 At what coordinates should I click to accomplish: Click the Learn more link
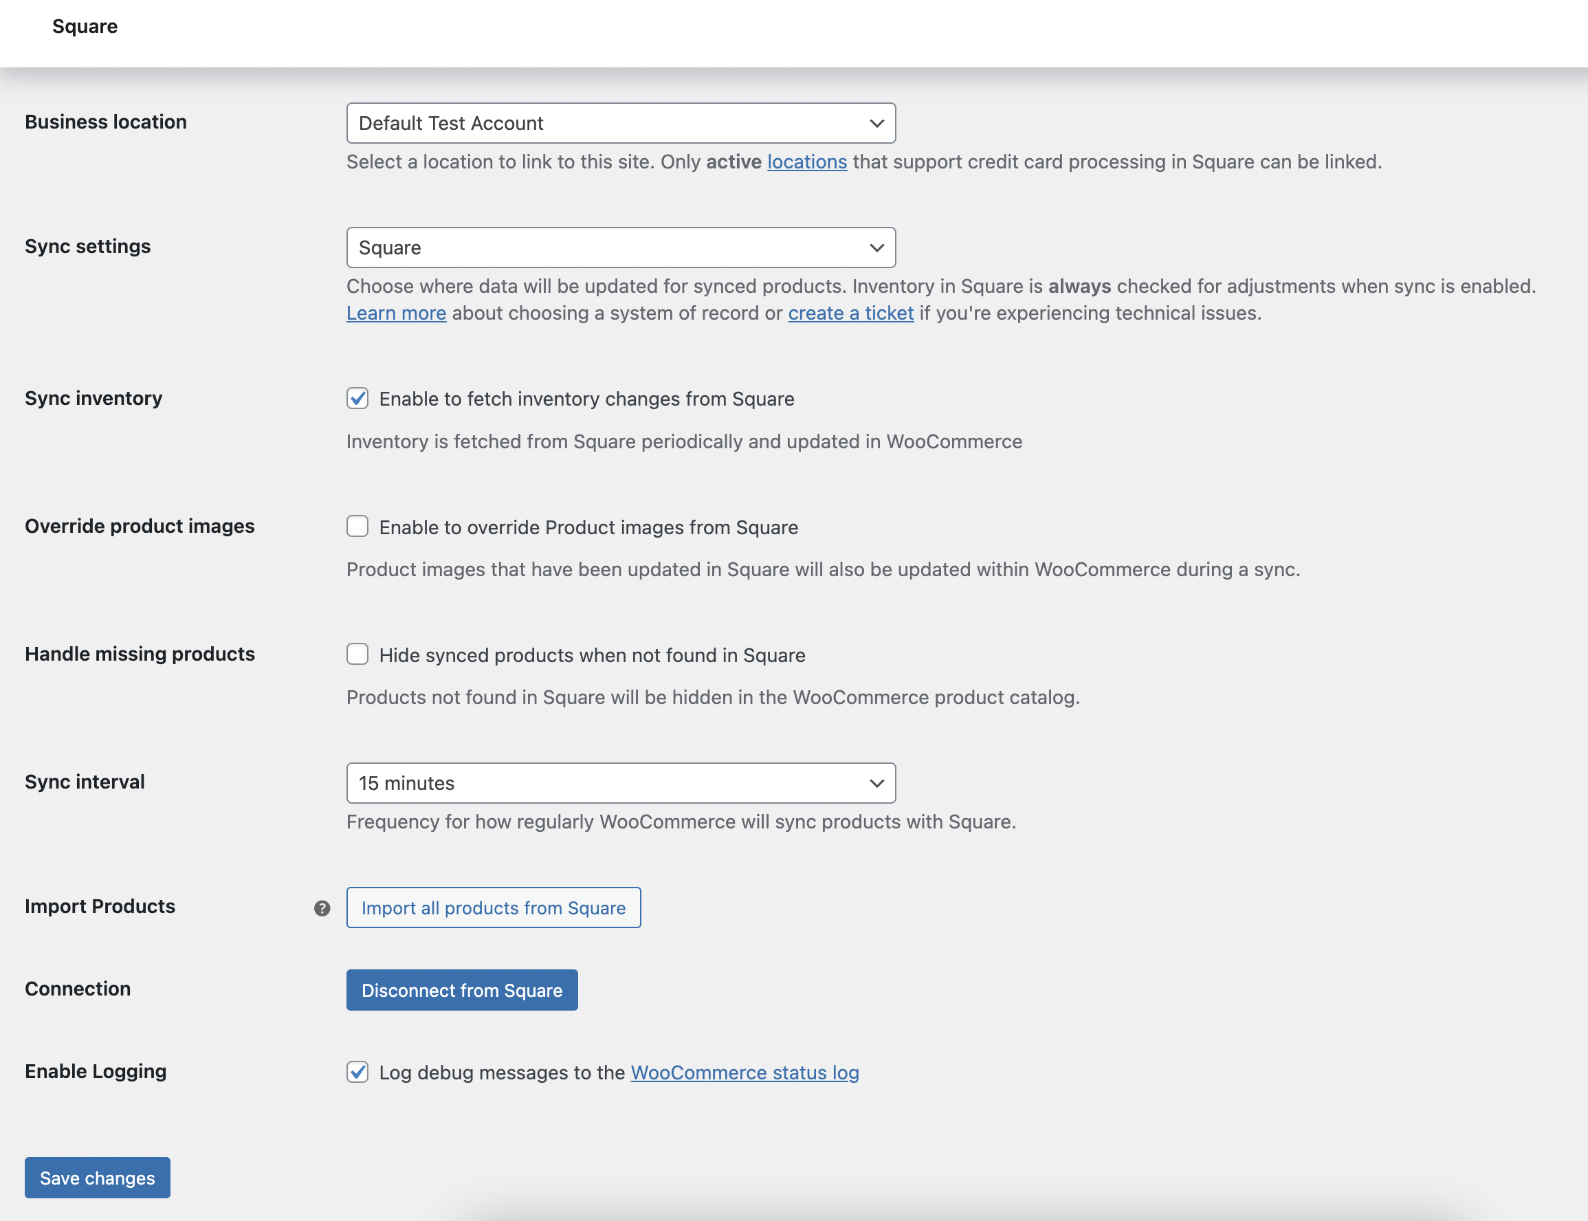396,313
